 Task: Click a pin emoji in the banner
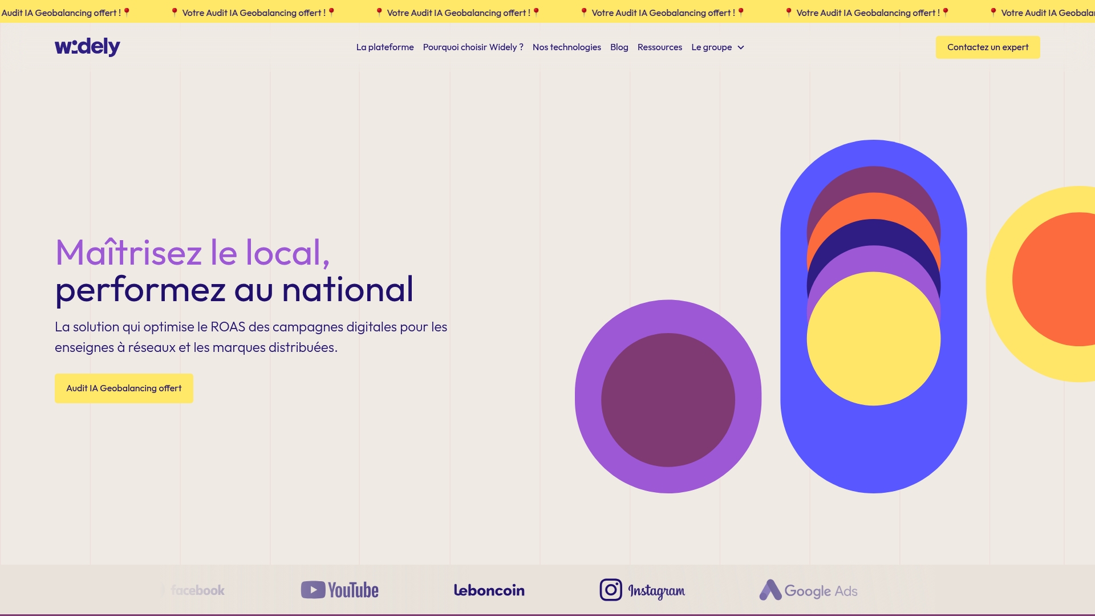(378, 11)
